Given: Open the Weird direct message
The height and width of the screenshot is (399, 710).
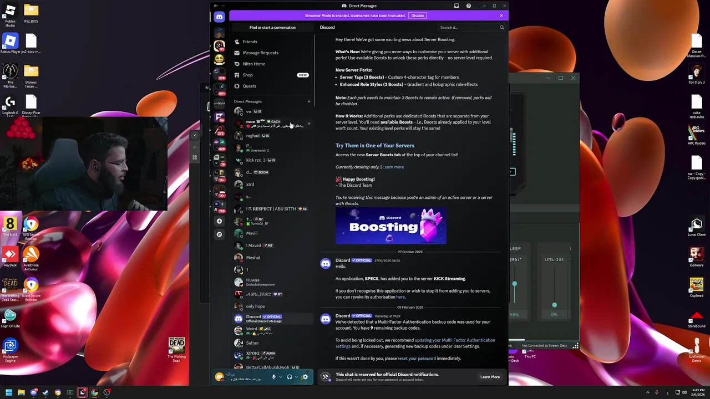Looking at the screenshot, I should point(272,331).
